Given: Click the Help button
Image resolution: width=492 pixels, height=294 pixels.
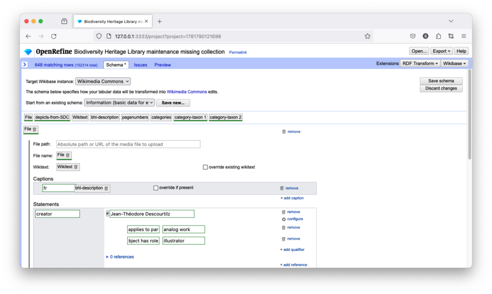Looking at the screenshot, I should point(461,51).
